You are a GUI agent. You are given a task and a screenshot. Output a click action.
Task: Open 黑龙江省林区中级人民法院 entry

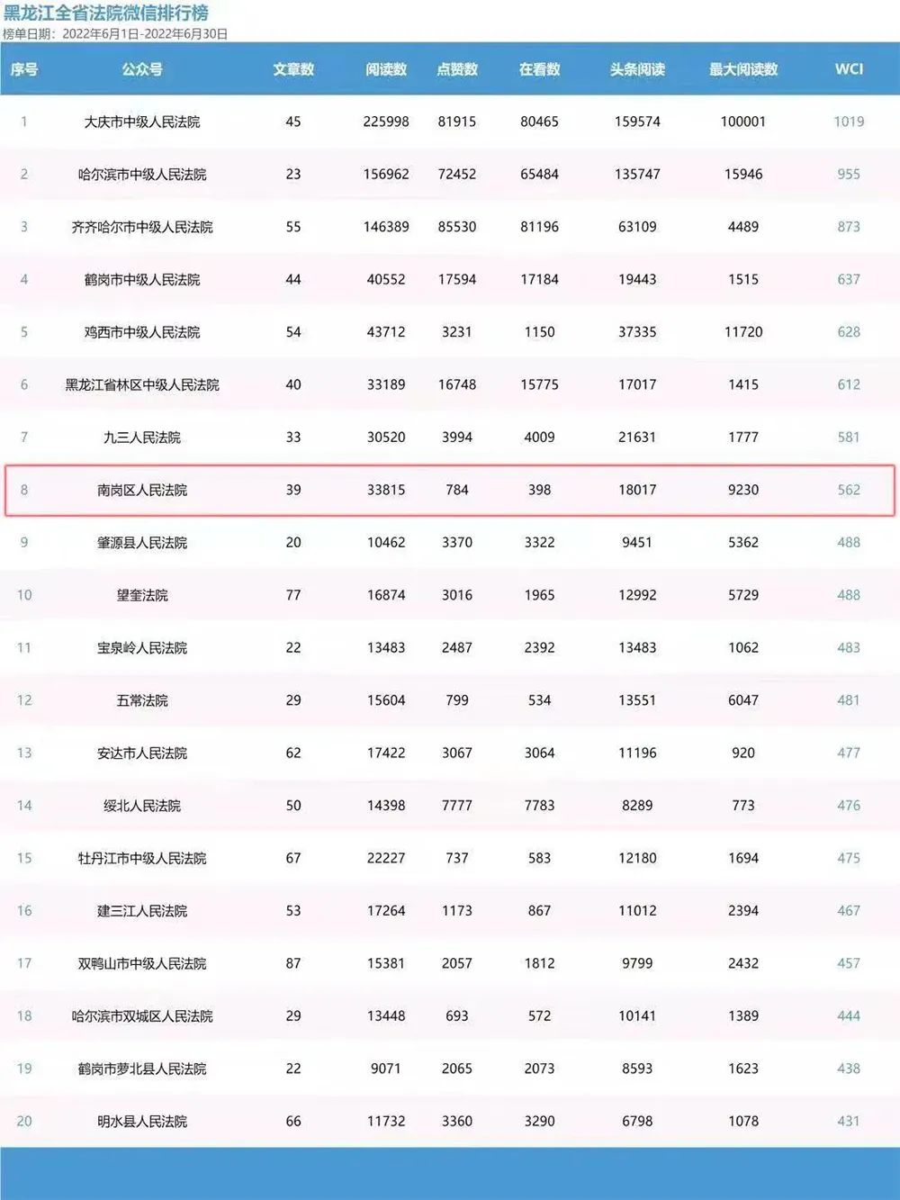tap(142, 384)
